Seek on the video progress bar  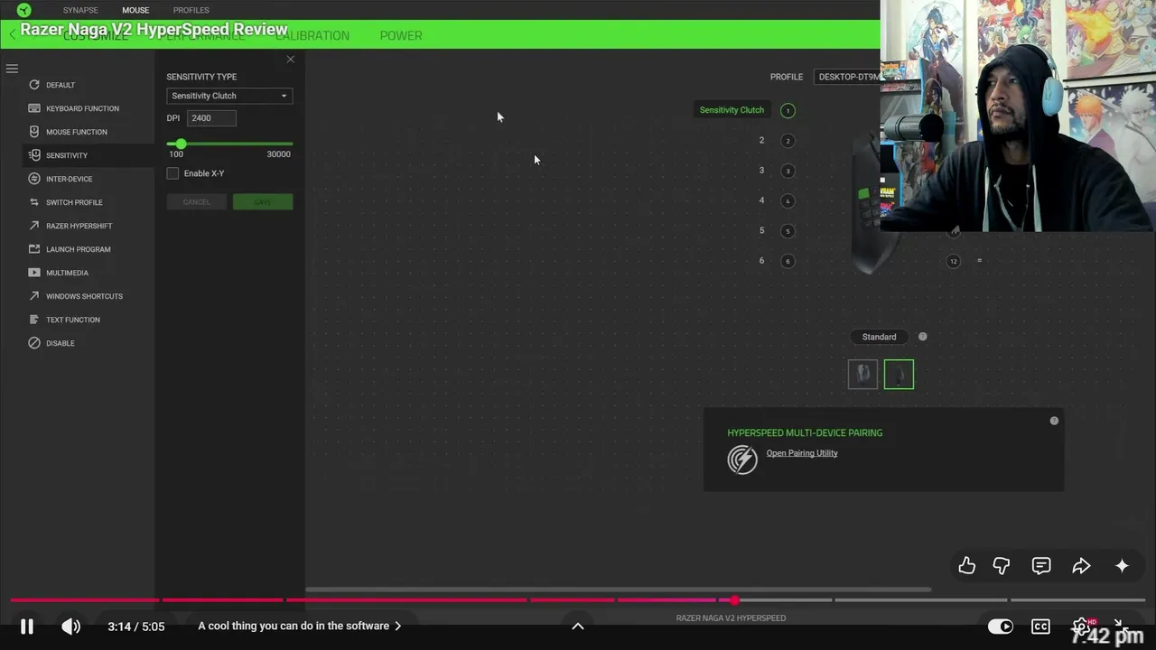click(578, 599)
